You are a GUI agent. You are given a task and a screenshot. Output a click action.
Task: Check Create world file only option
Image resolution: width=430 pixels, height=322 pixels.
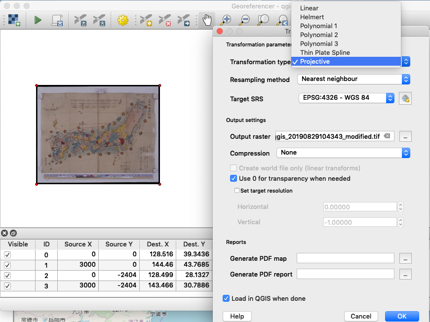234,168
